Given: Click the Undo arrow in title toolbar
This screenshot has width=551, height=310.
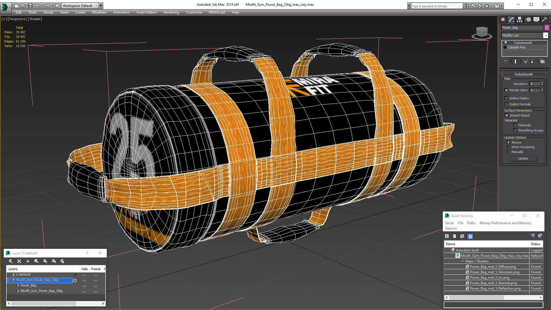Looking at the screenshot, I should (37, 5).
